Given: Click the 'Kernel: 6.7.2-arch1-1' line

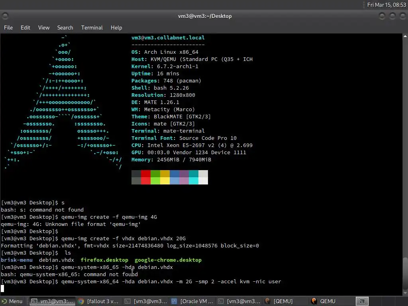Looking at the screenshot, I should 165,67.
